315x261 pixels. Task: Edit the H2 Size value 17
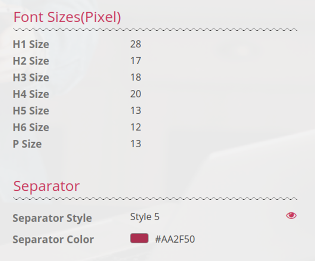click(136, 61)
